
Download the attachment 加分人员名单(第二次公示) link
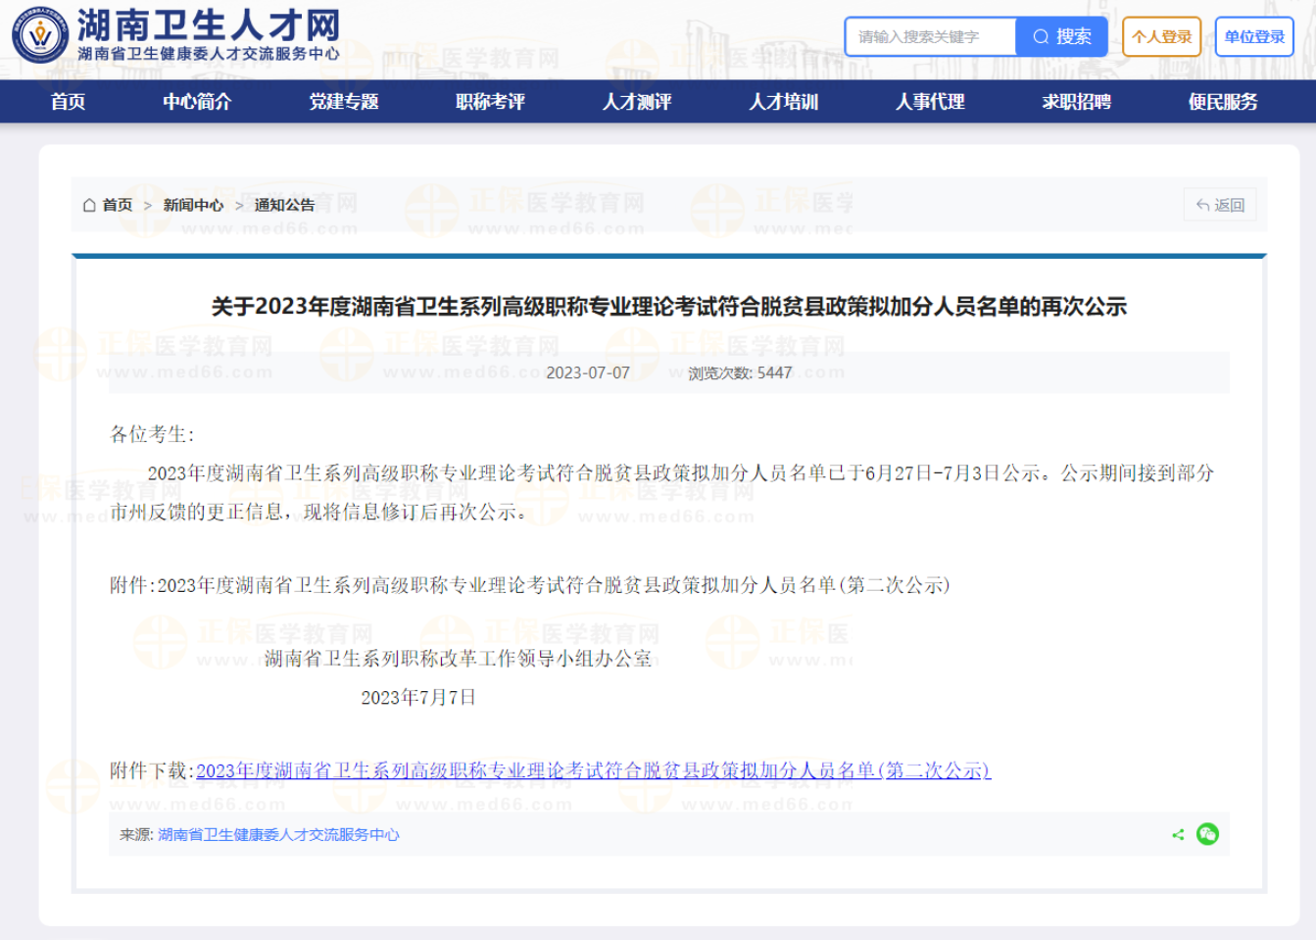coord(593,770)
